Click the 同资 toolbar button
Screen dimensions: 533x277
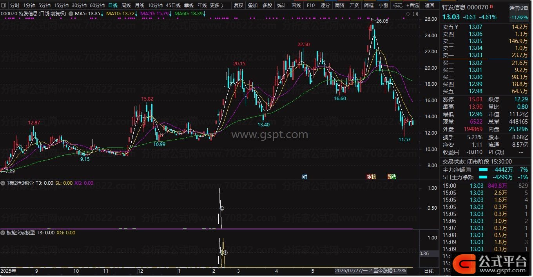340,5
